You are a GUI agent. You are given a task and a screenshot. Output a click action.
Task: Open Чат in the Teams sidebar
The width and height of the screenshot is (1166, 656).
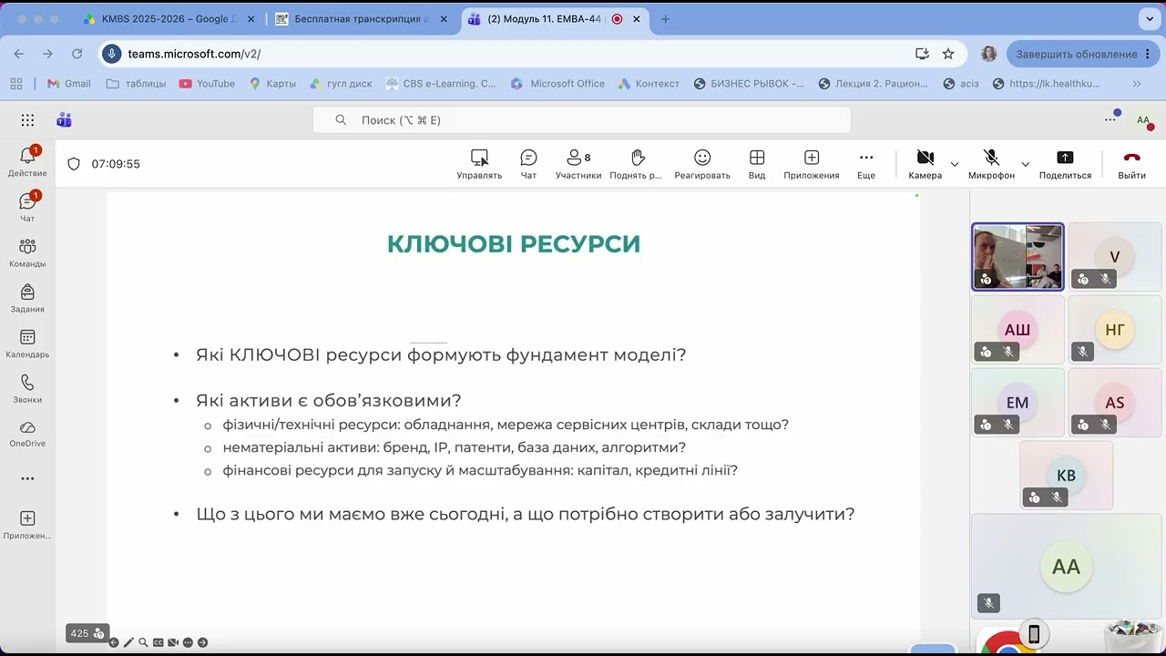coord(27,208)
